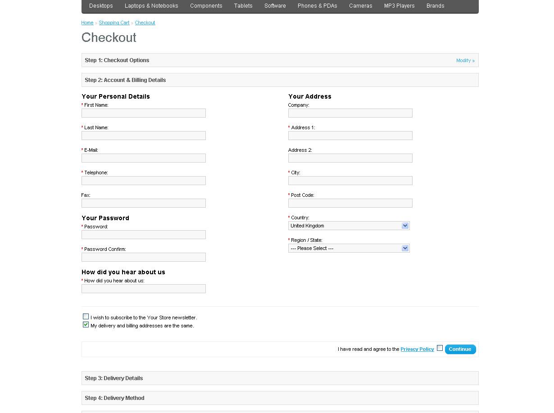Focus the Password Confirm field
The height and width of the screenshot is (413, 554).
(144, 257)
